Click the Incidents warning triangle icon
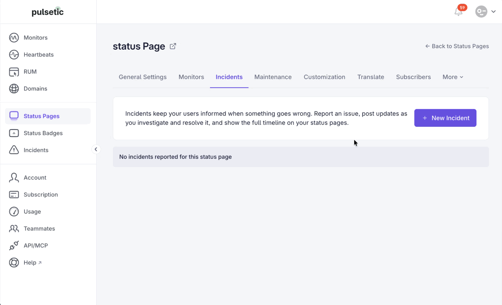This screenshot has width=502, height=305. tap(14, 150)
